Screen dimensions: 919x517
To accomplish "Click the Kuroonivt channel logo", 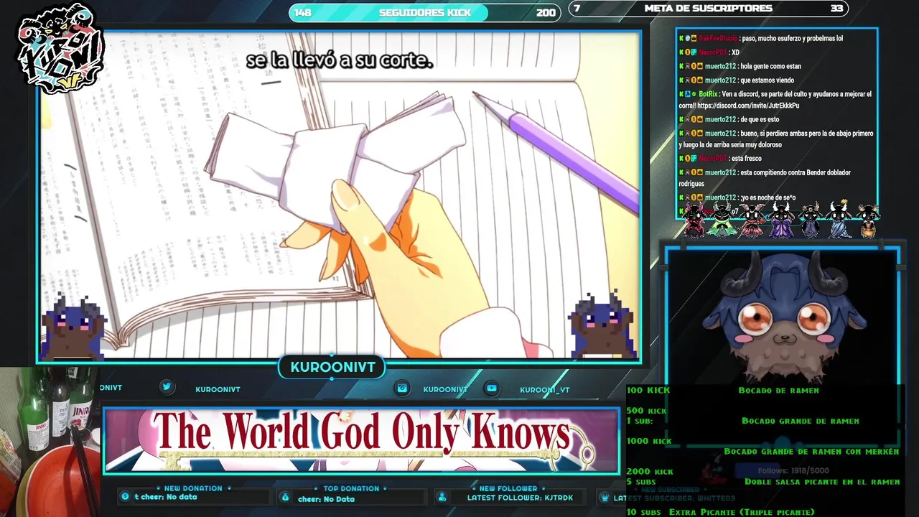I will 61,48.
